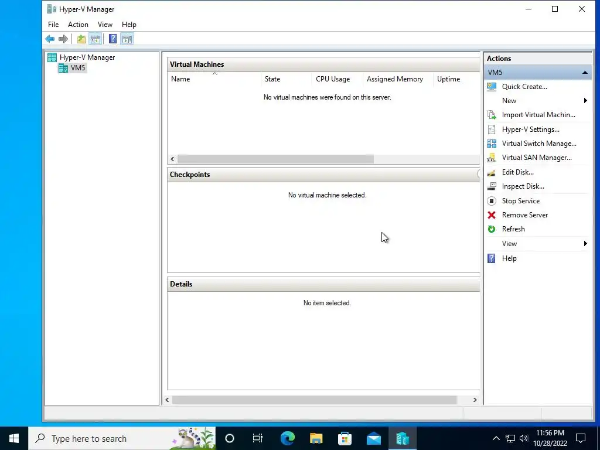
Task: Sort by the Name column header
Action: pyautogui.click(x=214, y=79)
